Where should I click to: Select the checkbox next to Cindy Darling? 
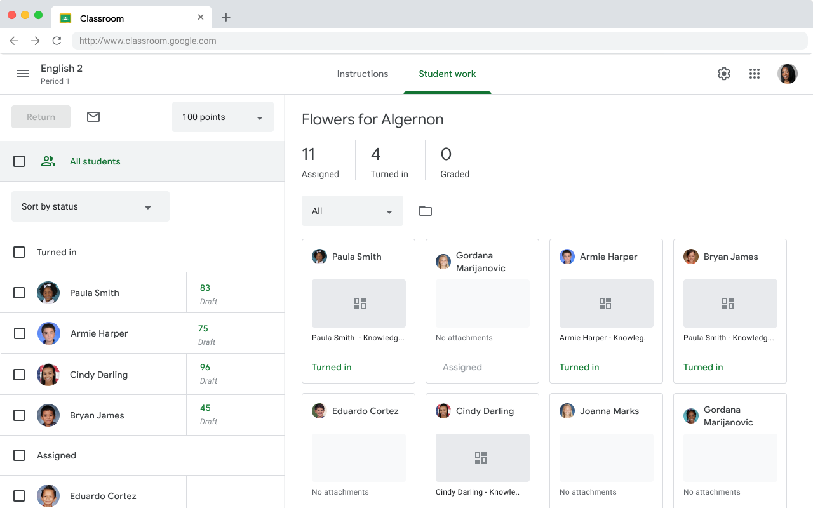[19, 374]
